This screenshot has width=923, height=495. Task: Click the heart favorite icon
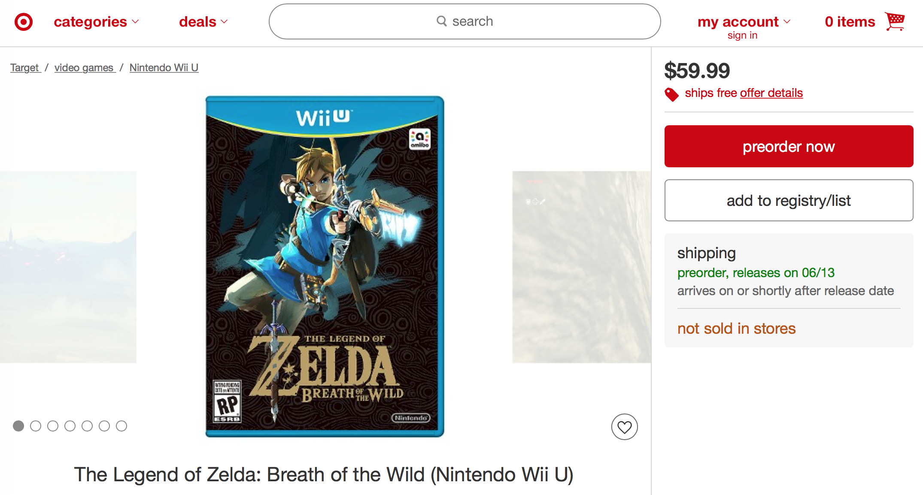pyautogui.click(x=624, y=427)
